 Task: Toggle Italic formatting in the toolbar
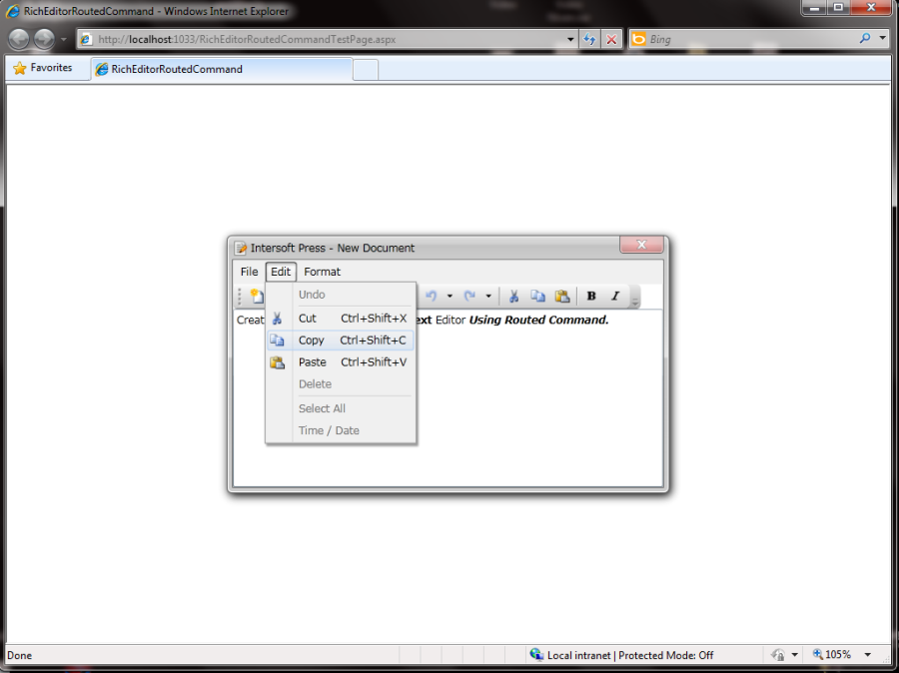point(615,296)
